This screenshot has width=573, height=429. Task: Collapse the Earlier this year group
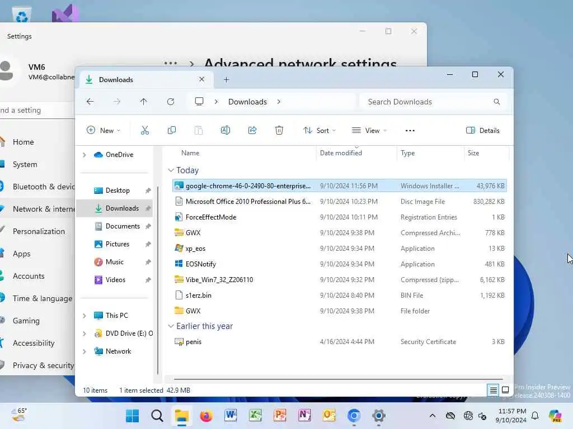coord(171,326)
